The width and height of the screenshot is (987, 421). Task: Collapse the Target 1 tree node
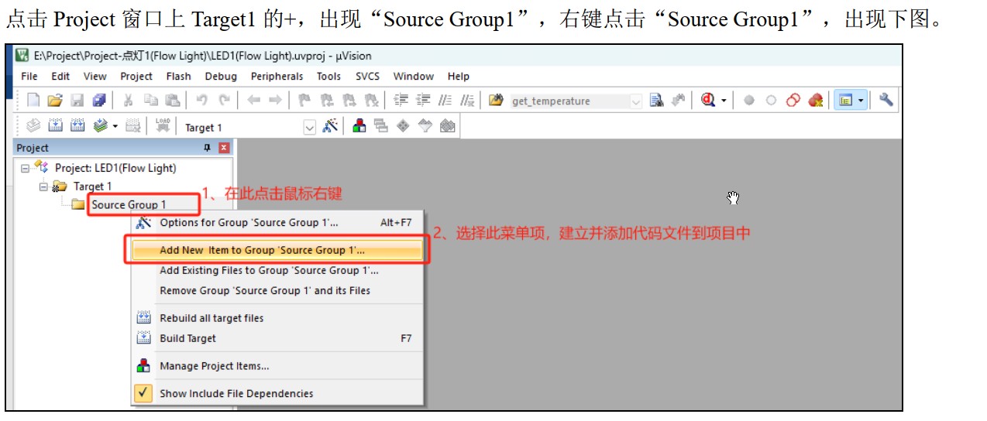tap(43, 187)
